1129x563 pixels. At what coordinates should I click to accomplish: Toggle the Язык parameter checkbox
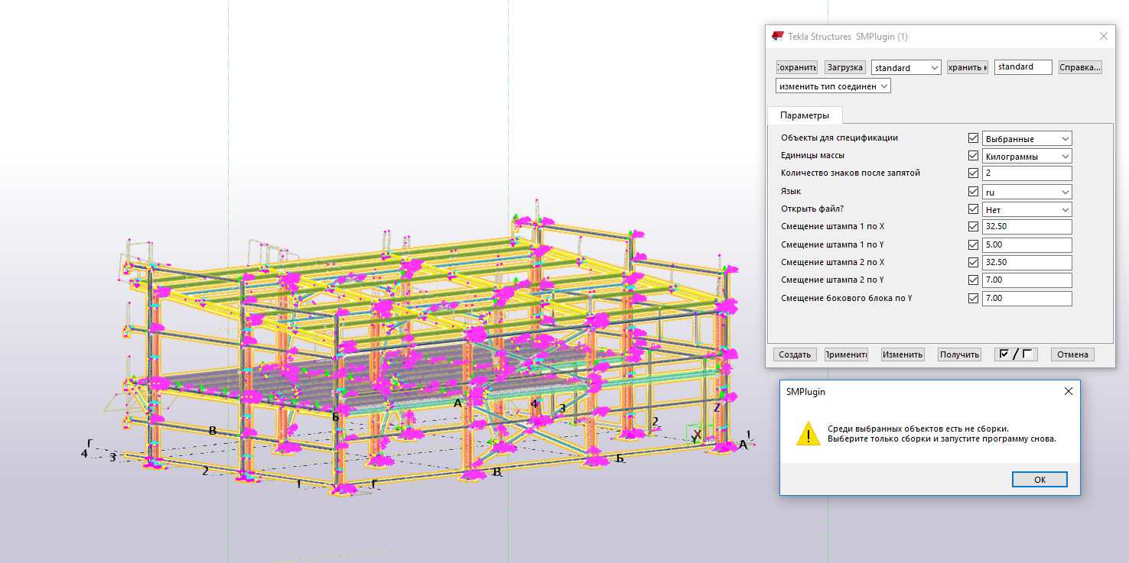[973, 192]
